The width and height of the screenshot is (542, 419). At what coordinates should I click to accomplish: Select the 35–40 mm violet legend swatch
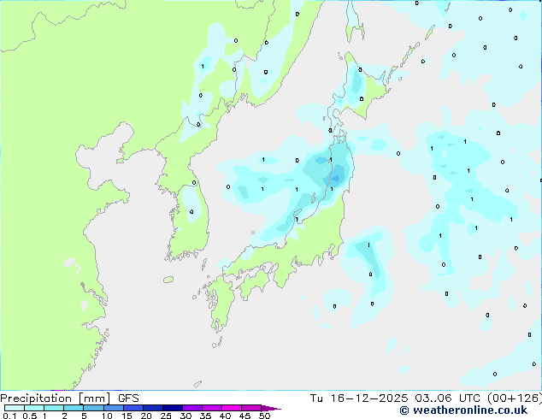[211, 408]
